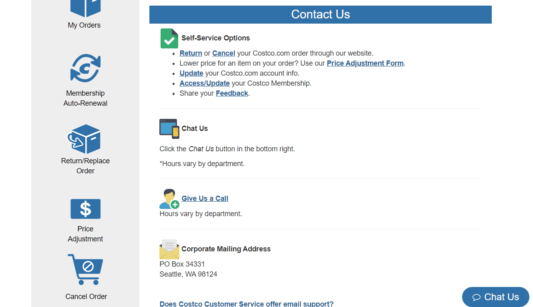Image resolution: width=533 pixels, height=307 pixels.
Task: Expand the email support question heading
Action: coord(246,304)
